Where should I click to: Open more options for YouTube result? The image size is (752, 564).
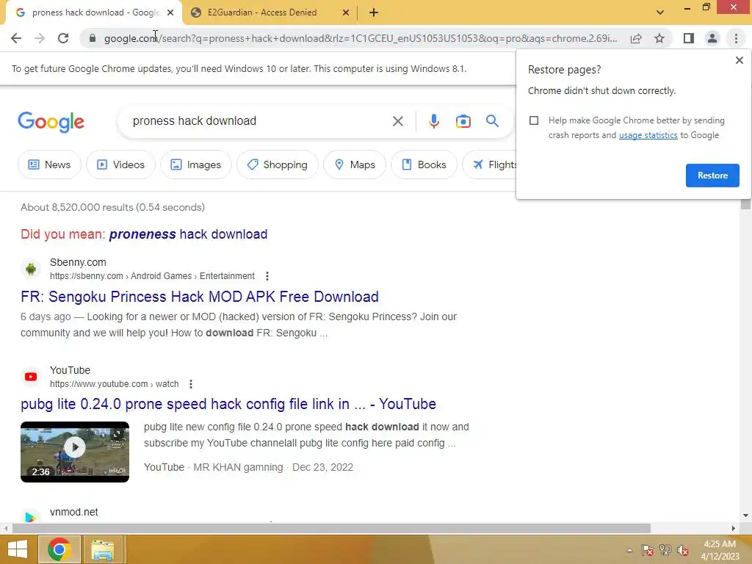[191, 384]
